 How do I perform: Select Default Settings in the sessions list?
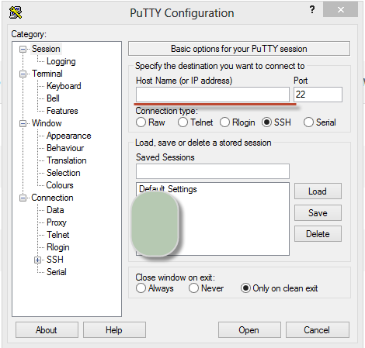(168, 189)
